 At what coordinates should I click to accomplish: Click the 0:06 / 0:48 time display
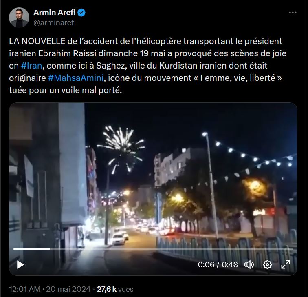coord(218,265)
